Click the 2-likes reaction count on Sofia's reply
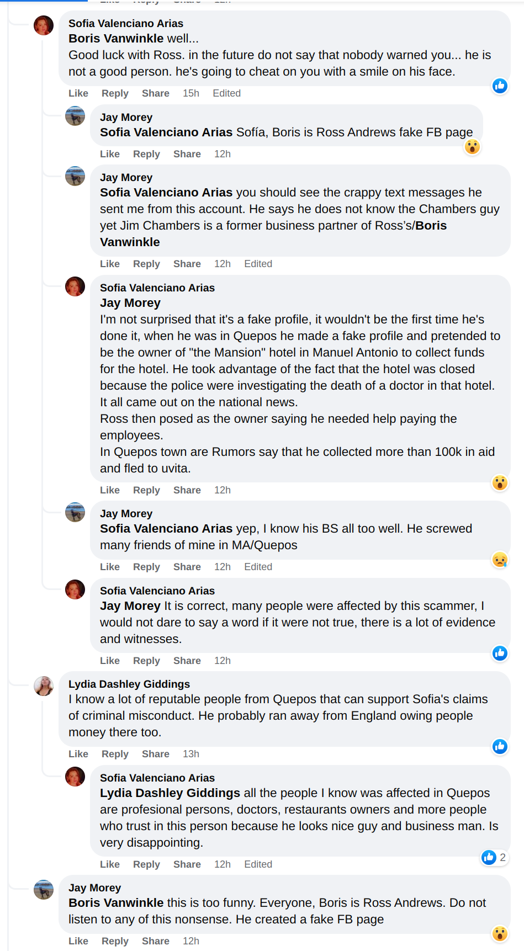This screenshot has width=524, height=951. [x=494, y=857]
